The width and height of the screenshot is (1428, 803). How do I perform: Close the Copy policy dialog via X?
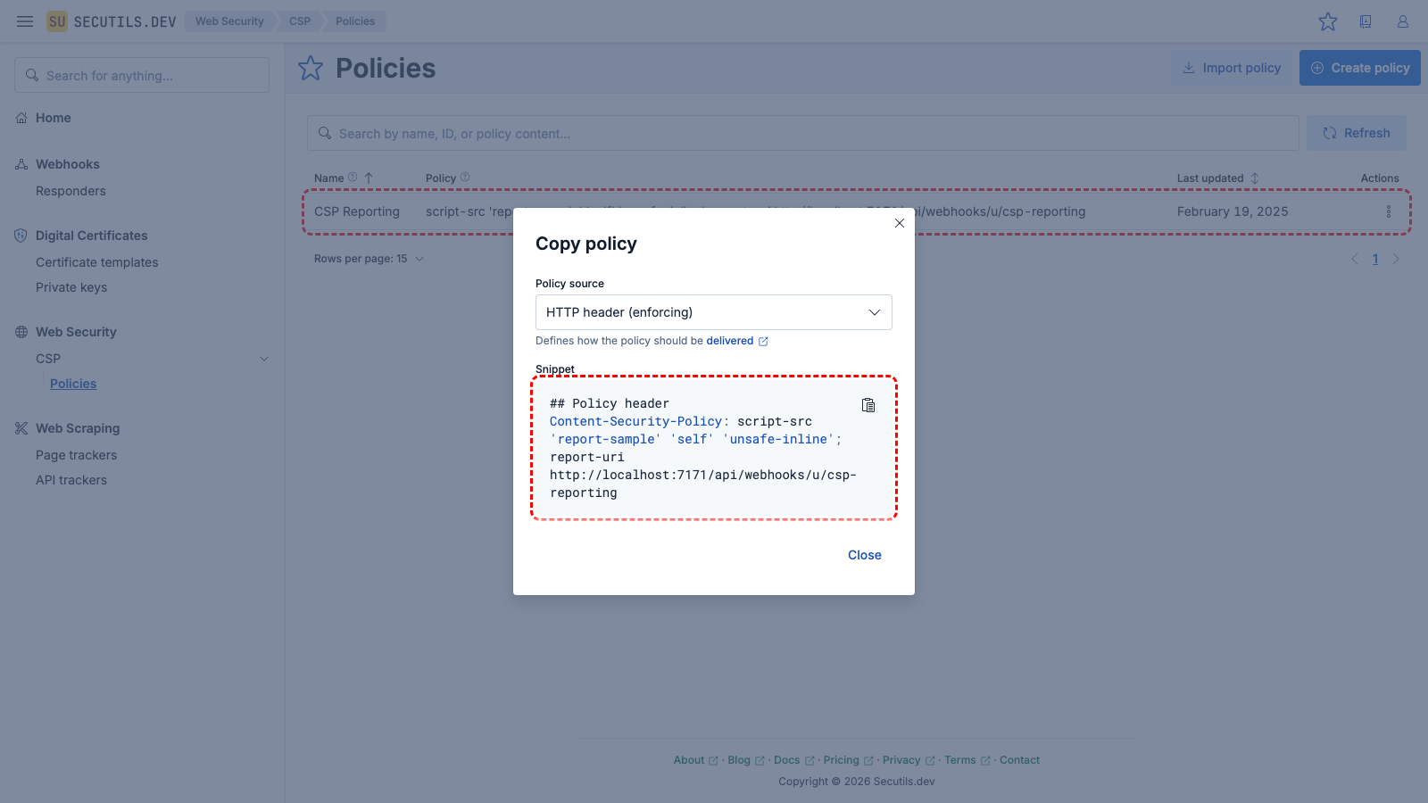coord(900,223)
